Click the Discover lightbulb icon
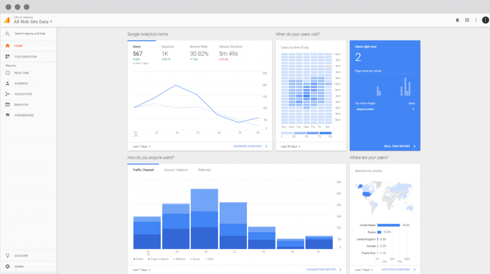The width and height of the screenshot is (490, 274). (x=8, y=255)
